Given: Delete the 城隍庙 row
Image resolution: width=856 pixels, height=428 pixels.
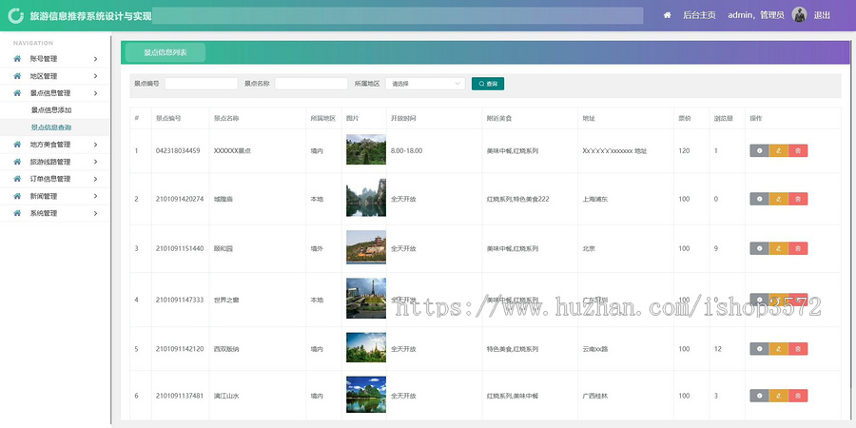Looking at the screenshot, I should coord(798,199).
